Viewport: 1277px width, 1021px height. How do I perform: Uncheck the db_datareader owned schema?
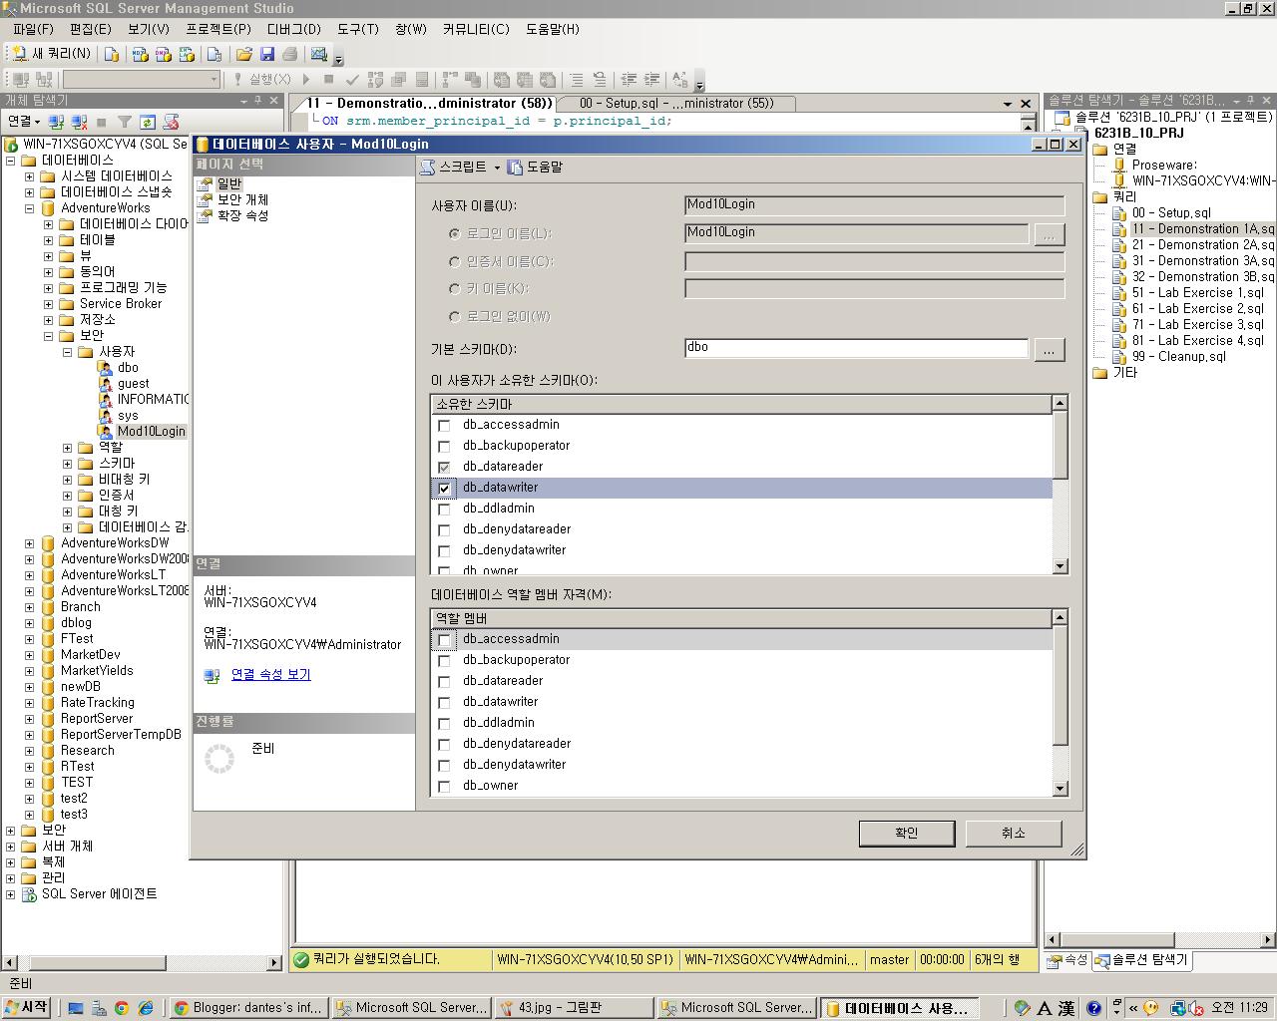[444, 467]
